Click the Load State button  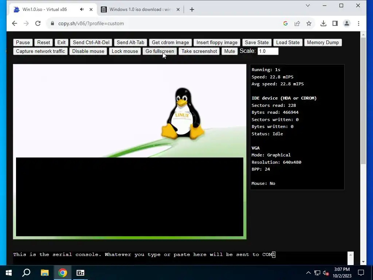(288, 42)
